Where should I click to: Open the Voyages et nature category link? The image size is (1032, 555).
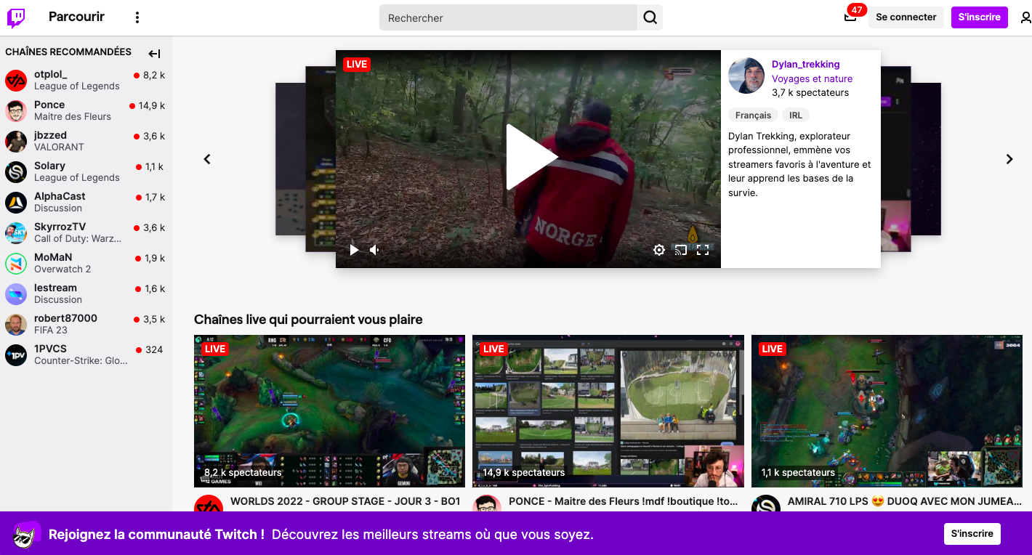point(812,78)
